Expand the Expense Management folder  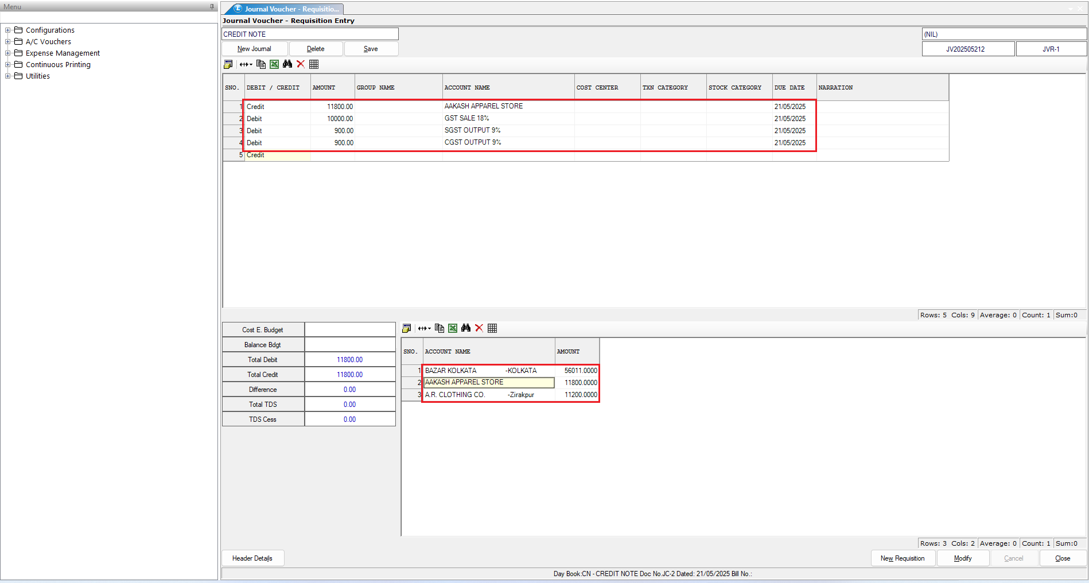coord(8,53)
